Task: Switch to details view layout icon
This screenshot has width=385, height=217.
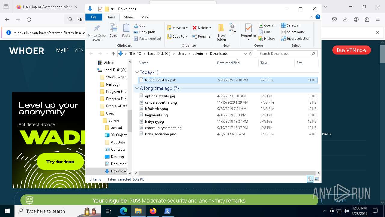Action: (310, 179)
